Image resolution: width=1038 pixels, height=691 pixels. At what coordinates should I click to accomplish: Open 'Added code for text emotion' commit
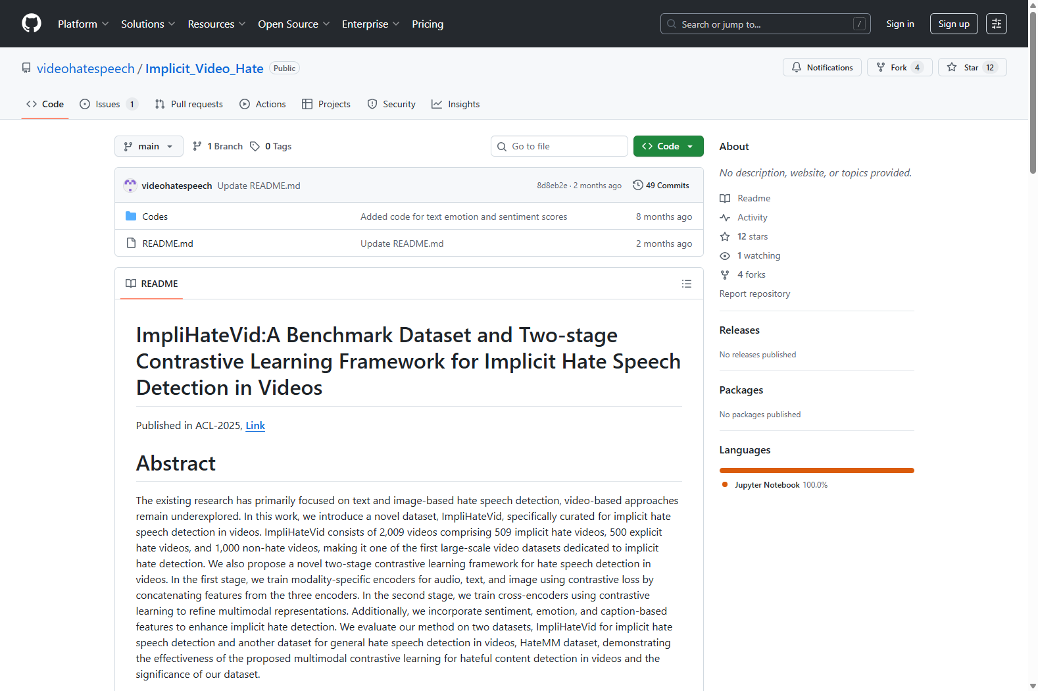(x=464, y=217)
